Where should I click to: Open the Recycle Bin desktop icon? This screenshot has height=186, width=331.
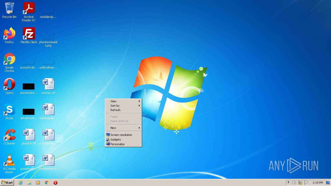click(9, 10)
